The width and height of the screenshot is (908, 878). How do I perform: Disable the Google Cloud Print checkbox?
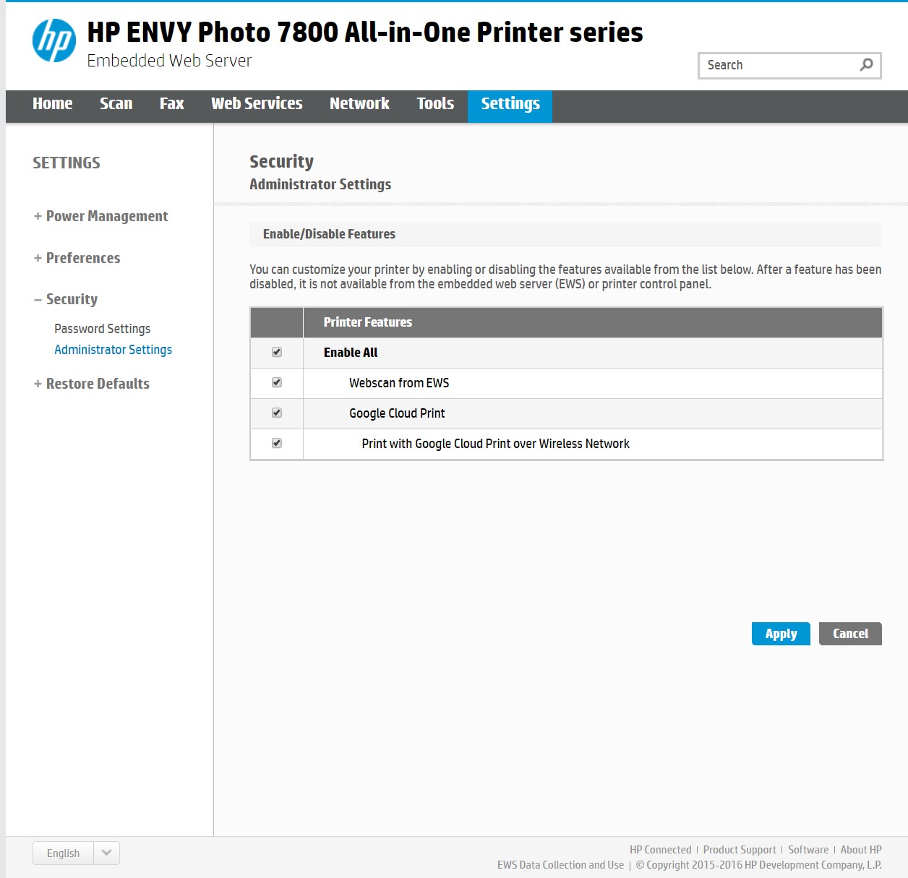pyautogui.click(x=277, y=413)
